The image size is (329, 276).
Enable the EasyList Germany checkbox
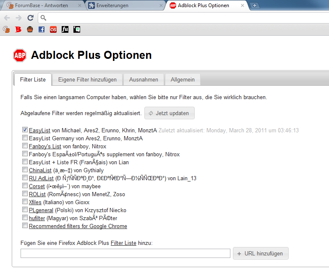point(25,138)
